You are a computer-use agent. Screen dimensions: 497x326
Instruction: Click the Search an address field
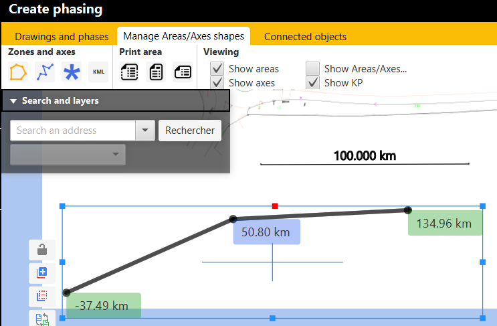pyautogui.click(x=73, y=131)
